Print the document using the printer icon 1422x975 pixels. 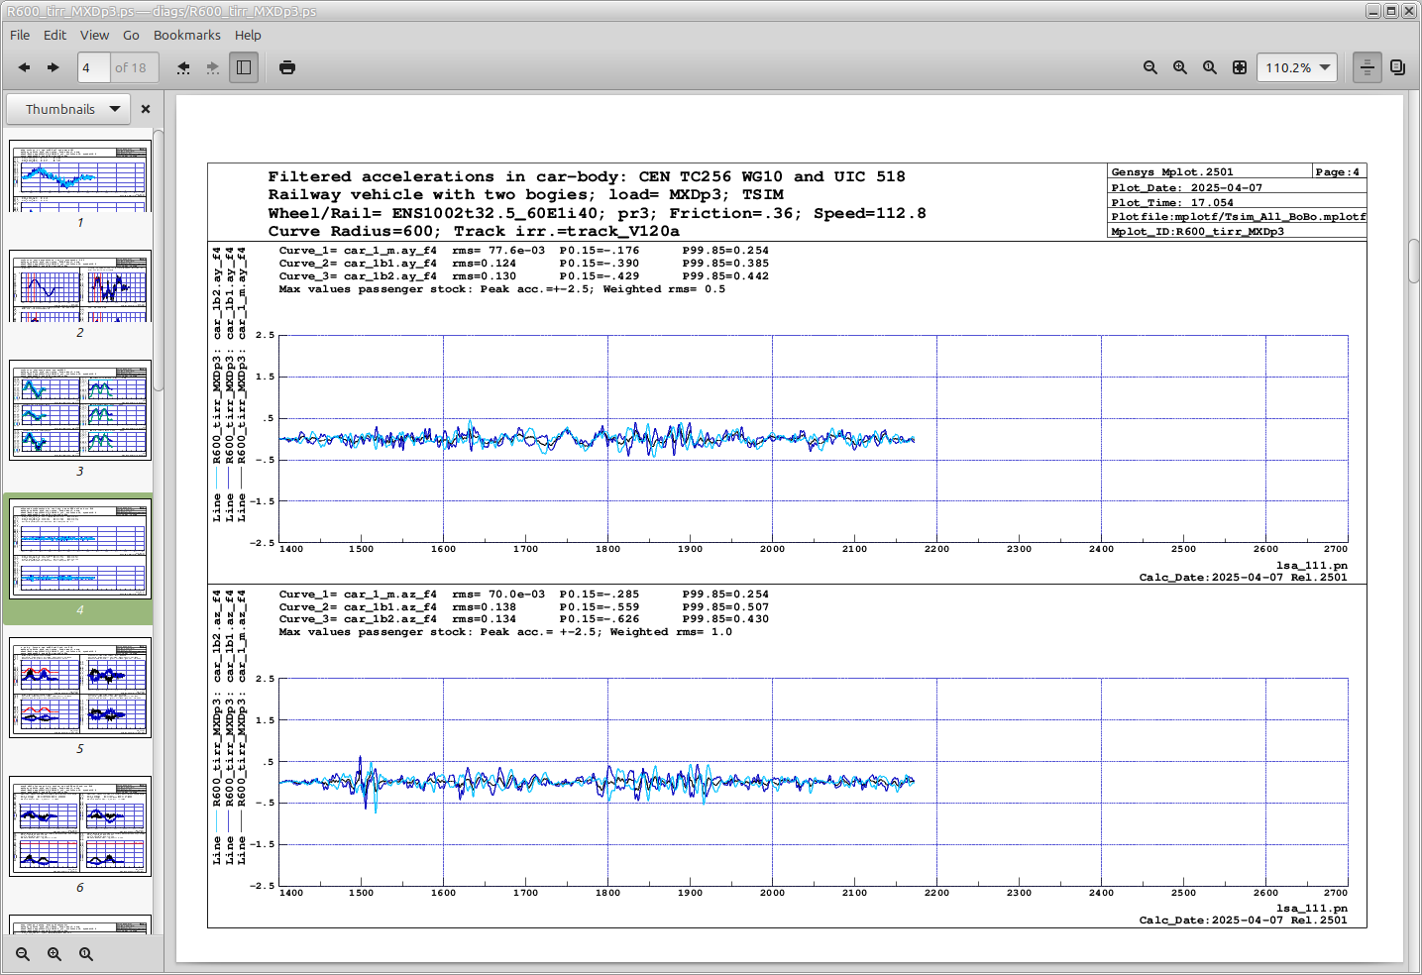287,67
